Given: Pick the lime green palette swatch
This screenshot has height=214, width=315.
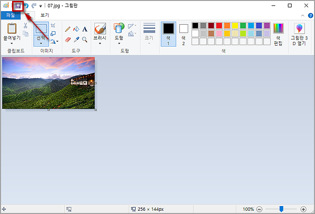Looking at the screenshot, I should 243,33.
